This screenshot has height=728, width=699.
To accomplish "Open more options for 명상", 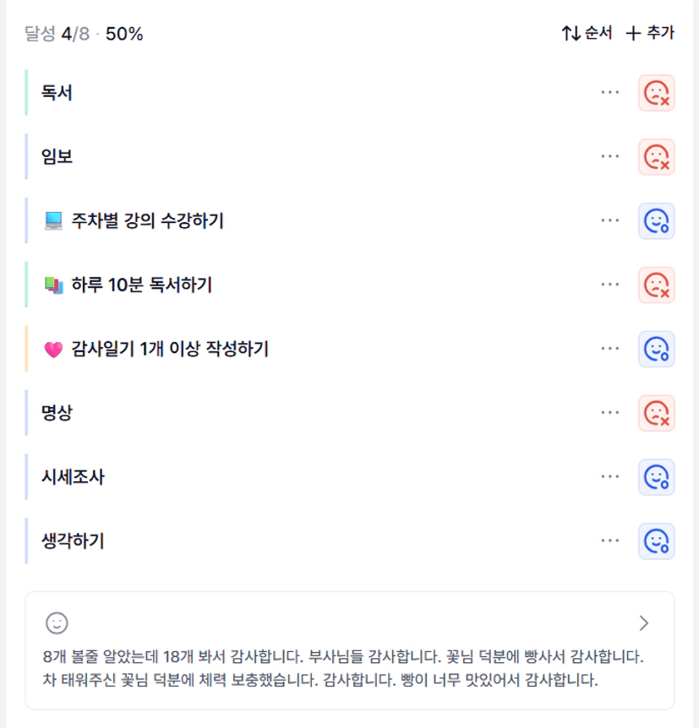I will [x=609, y=413].
